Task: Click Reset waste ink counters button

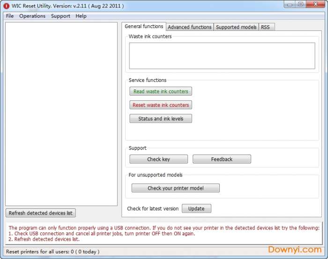Action: (161, 105)
